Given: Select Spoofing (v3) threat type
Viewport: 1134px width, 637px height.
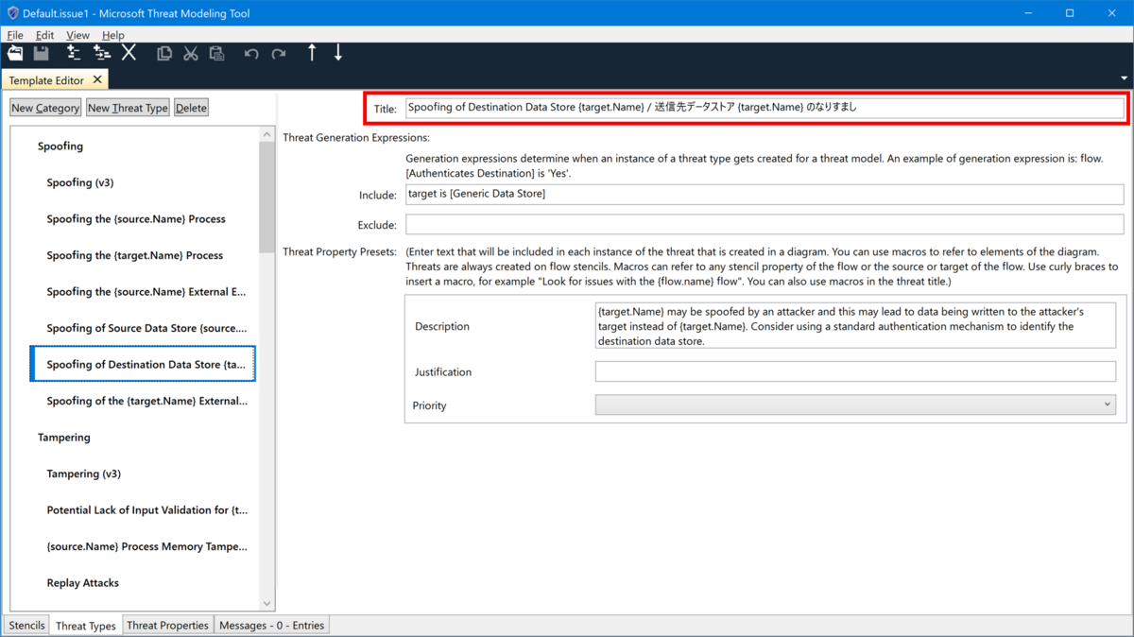Looking at the screenshot, I should [x=80, y=182].
